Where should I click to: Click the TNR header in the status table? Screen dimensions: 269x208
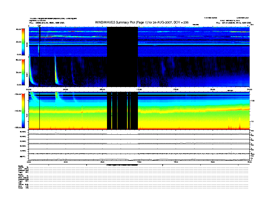(x=20, y=183)
